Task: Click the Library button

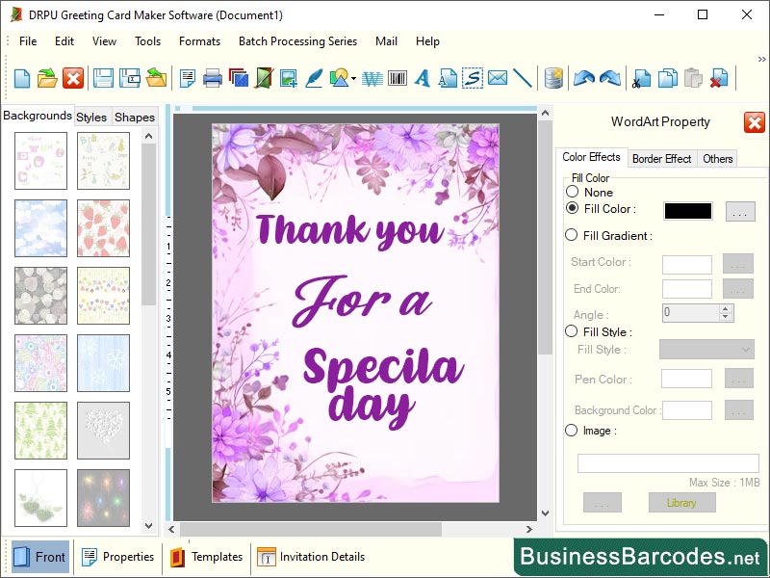Action: click(x=681, y=502)
